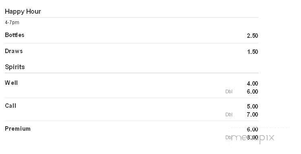Image resolution: width=301 pixels, height=154 pixels.
Task: Click the Premium single price 6.00
Action: pos(252,129)
